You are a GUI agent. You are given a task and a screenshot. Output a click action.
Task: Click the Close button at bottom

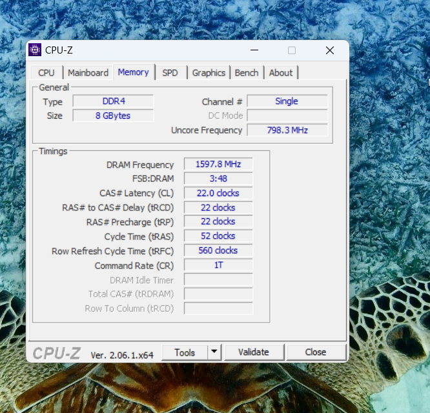316,352
